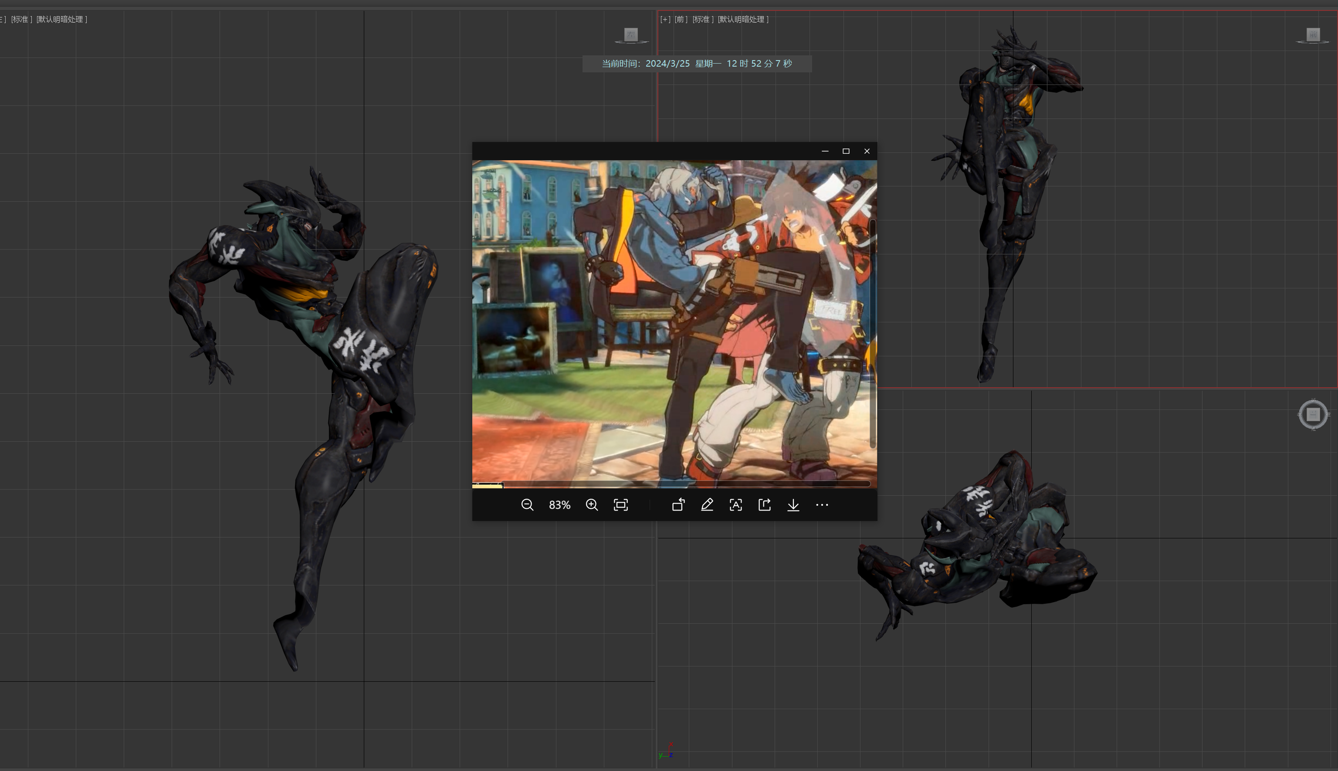Open the [标准] menu in the front viewport

coord(703,19)
